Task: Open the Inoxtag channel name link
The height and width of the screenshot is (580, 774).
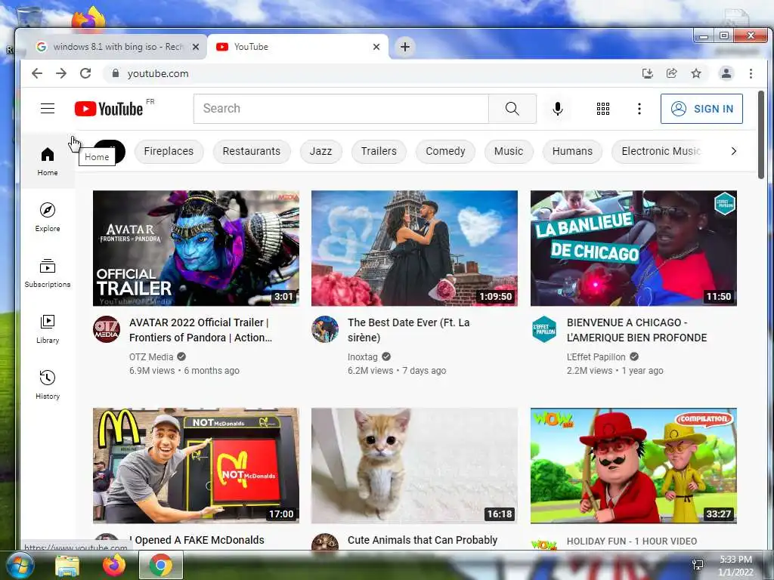Action: point(362,357)
